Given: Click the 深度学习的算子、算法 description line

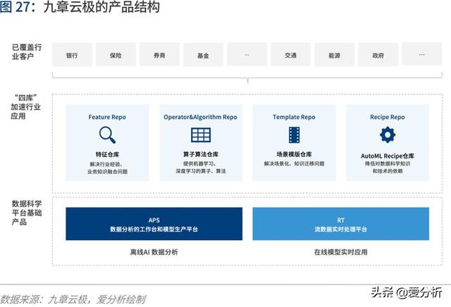Looking at the screenshot, I should coord(201,171).
